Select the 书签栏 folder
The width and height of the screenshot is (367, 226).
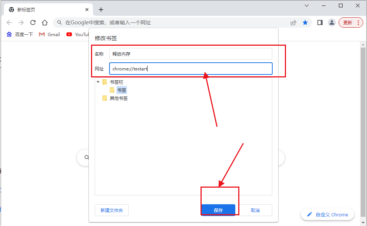[113, 82]
